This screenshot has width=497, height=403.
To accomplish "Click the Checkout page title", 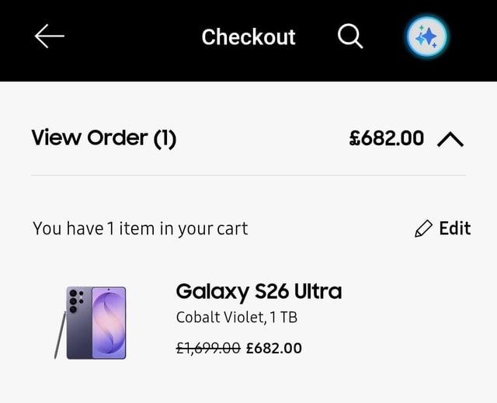I will pos(248,37).
